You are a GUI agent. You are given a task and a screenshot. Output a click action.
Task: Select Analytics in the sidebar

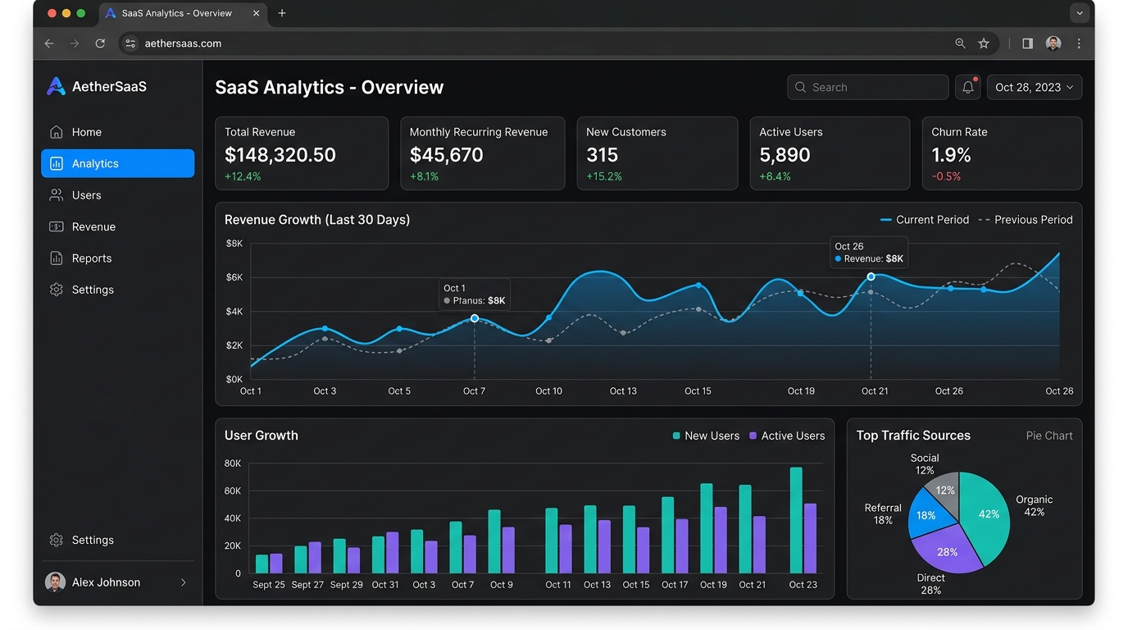(x=118, y=163)
